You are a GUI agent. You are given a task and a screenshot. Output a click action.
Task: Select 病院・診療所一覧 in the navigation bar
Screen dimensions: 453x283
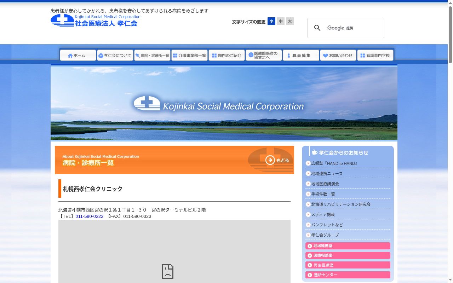(x=152, y=55)
